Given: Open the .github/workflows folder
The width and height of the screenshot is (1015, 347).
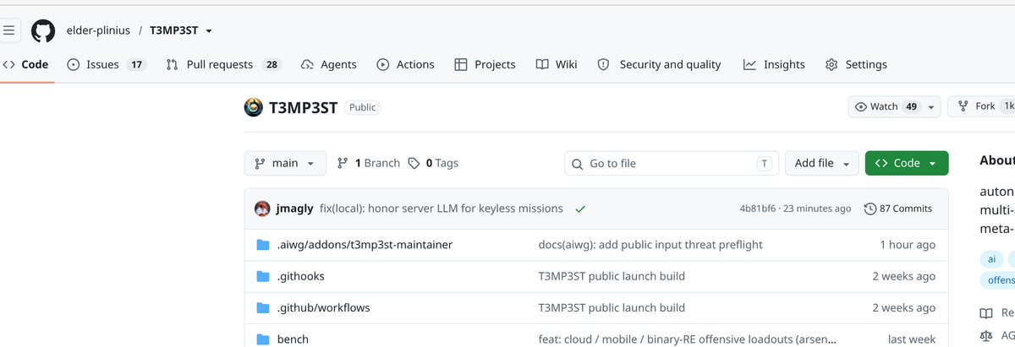Looking at the screenshot, I should point(324,307).
